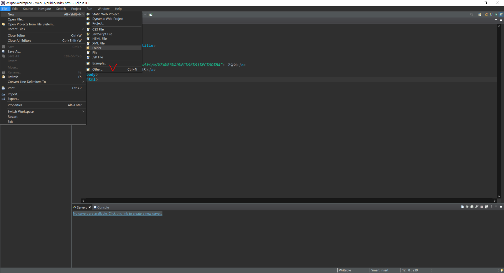The height and width of the screenshot is (273, 504).
Task: Select File in the New submenu
Action: pyautogui.click(x=114, y=52)
